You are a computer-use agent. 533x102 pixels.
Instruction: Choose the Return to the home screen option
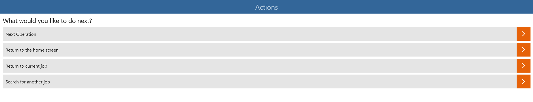pos(267,50)
